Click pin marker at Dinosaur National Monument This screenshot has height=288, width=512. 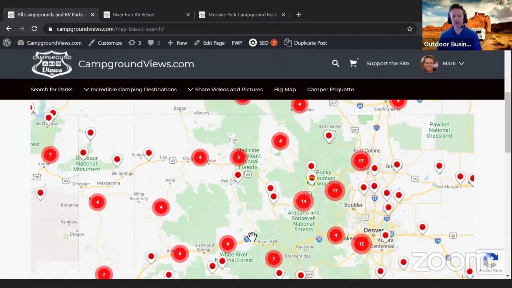83,153
